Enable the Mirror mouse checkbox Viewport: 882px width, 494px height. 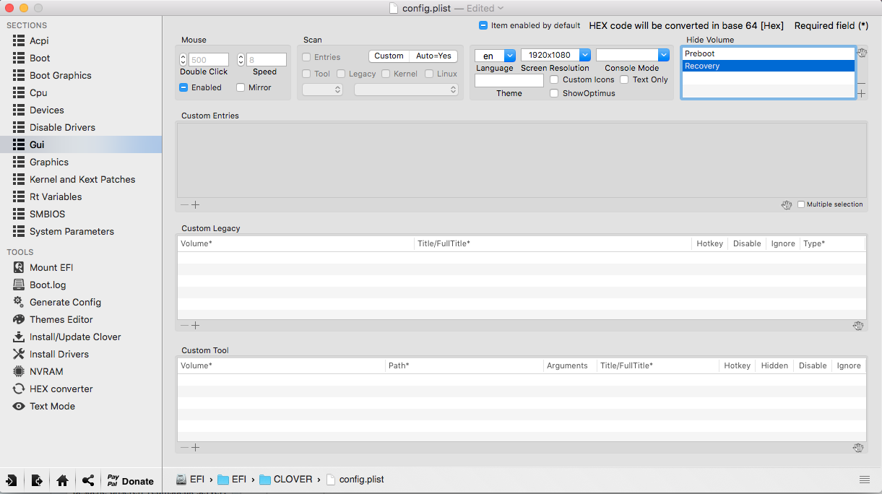point(241,87)
